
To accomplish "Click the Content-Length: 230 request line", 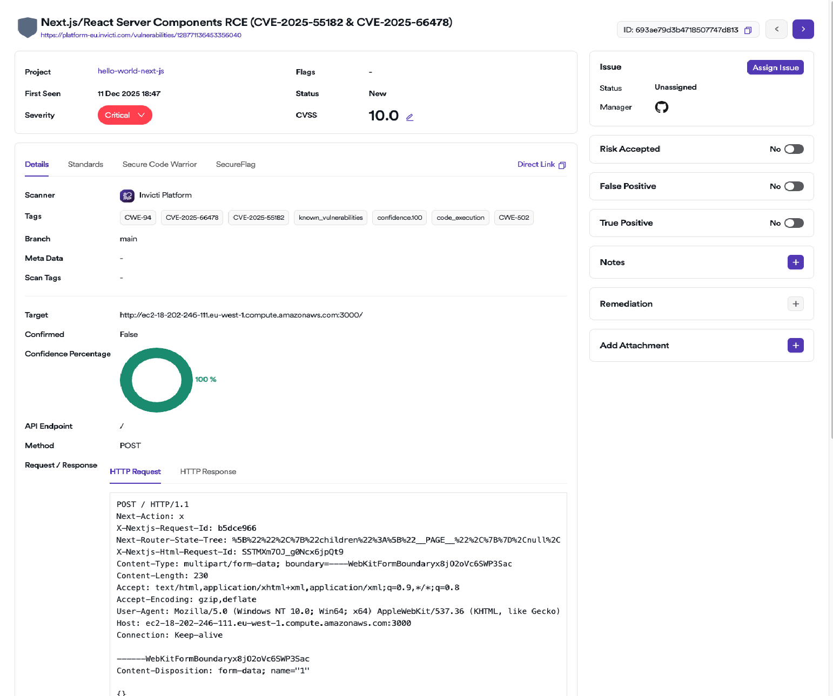I will pyautogui.click(x=162, y=576).
